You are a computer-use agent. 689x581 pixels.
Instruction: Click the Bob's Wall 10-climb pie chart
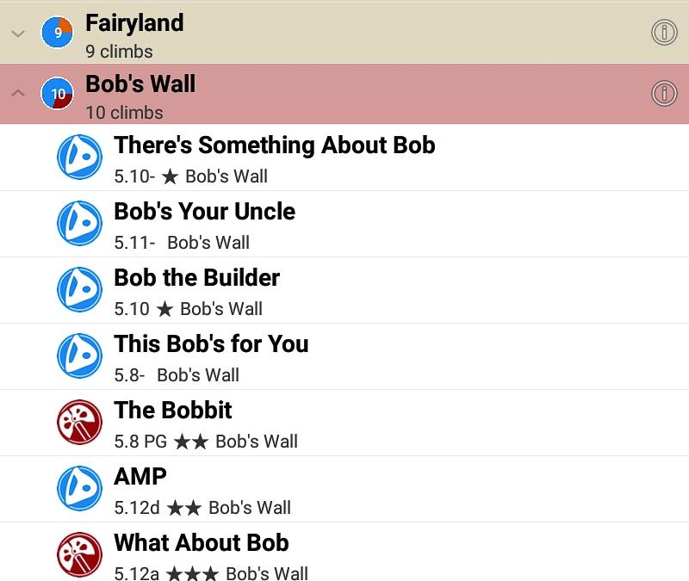57,93
